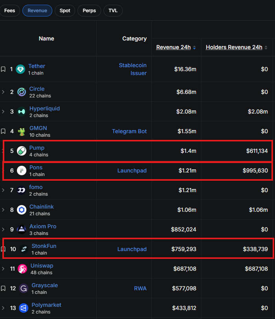Open the StonkFun protocol link
Viewport: 275px width, 319px height.
click(44, 246)
